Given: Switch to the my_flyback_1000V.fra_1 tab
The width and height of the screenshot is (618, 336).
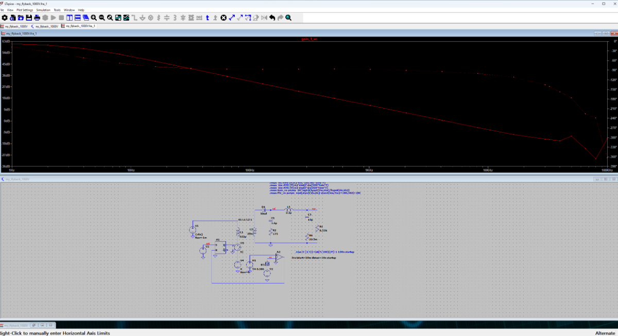Looking at the screenshot, I should [x=78, y=25].
